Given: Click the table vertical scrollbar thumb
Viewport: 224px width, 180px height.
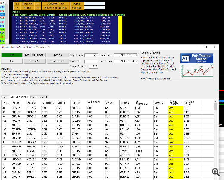Looking at the screenshot, I should pyautogui.click(x=215, y=107).
